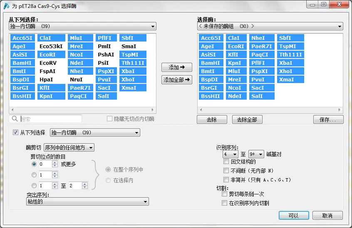Click the 添加 (Add) arrow button
Viewport: 352px width, 228px height.
point(177,67)
